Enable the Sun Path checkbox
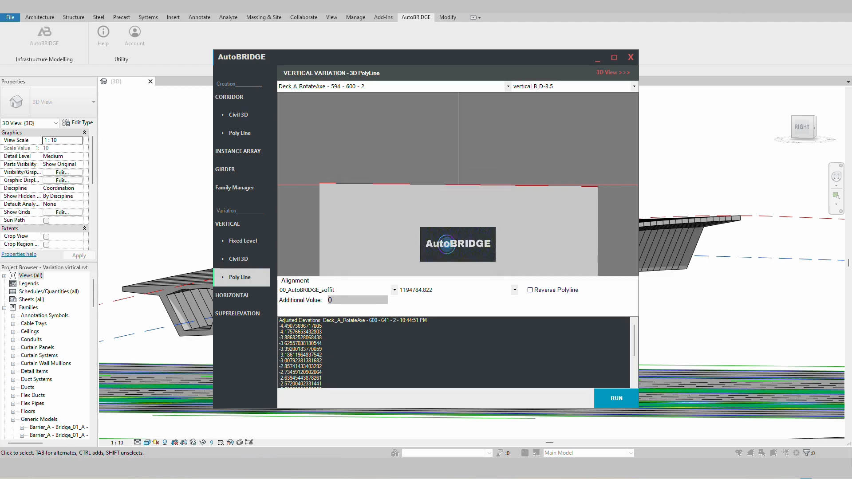 (x=46, y=220)
